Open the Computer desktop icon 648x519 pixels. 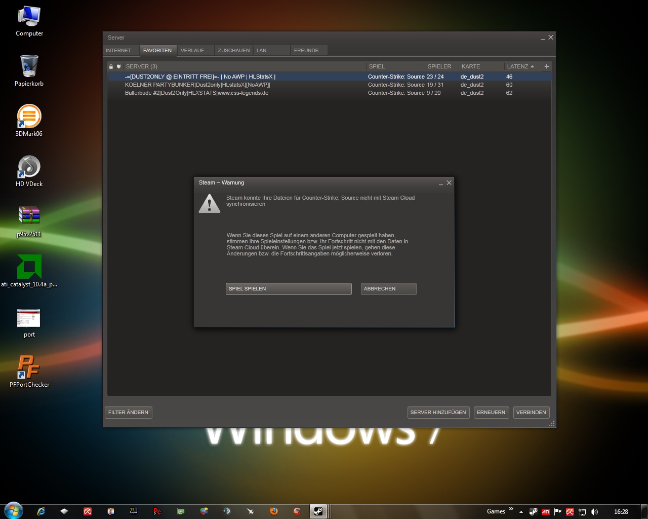pyautogui.click(x=29, y=21)
